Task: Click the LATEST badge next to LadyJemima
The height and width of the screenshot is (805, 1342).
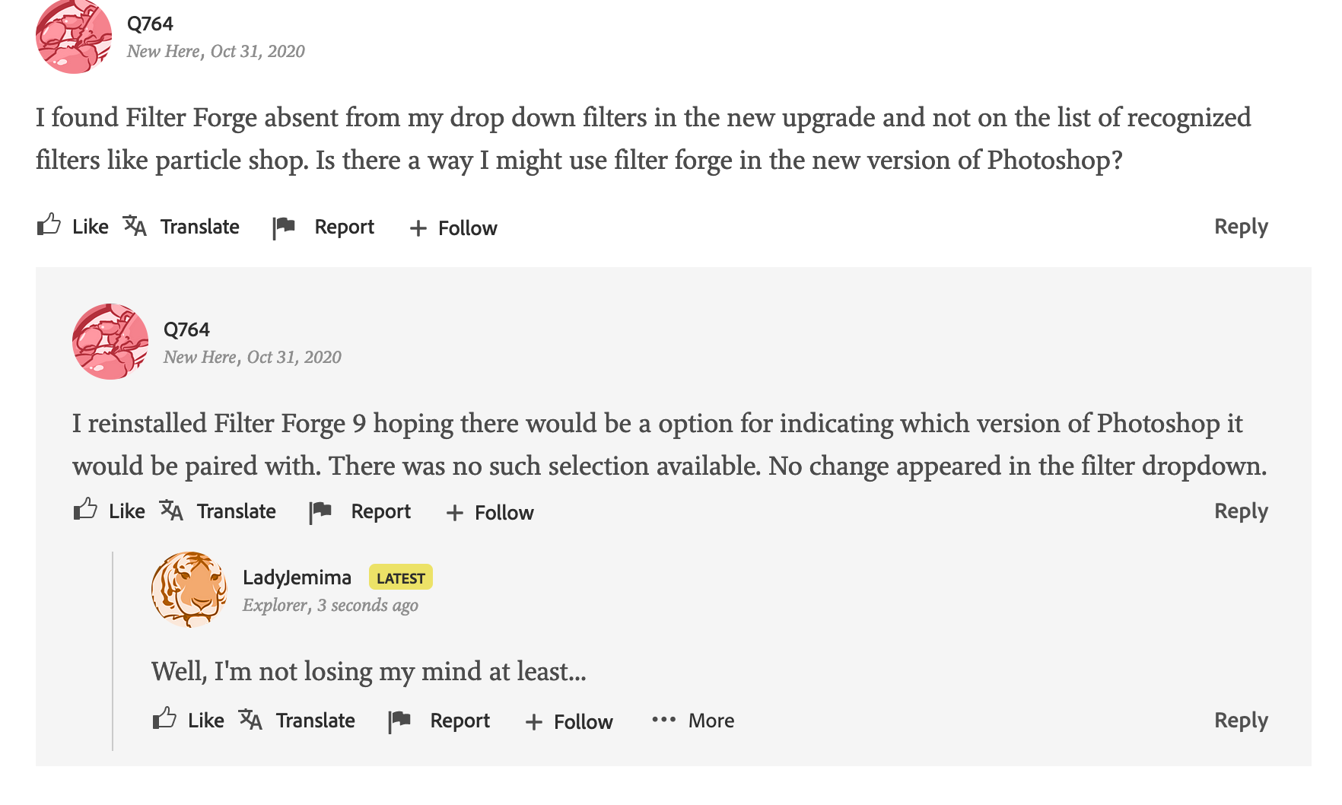Action: click(x=401, y=577)
